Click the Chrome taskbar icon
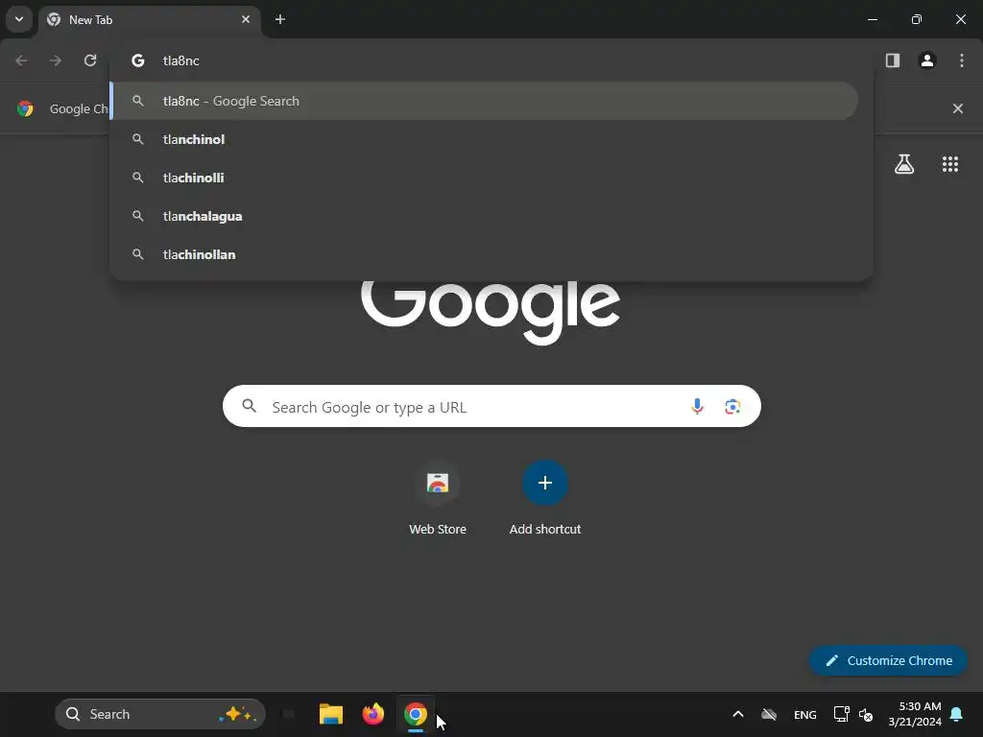983x737 pixels. click(x=415, y=714)
